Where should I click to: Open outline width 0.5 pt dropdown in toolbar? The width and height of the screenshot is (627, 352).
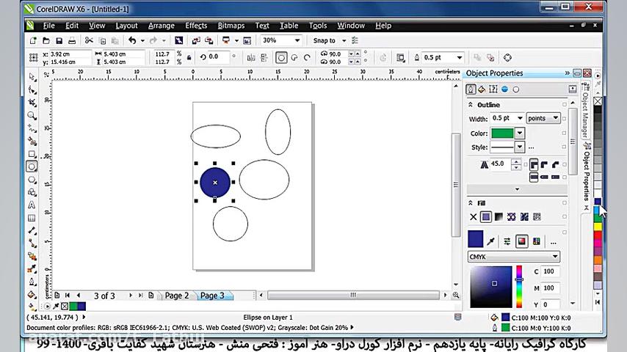click(x=460, y=57)
